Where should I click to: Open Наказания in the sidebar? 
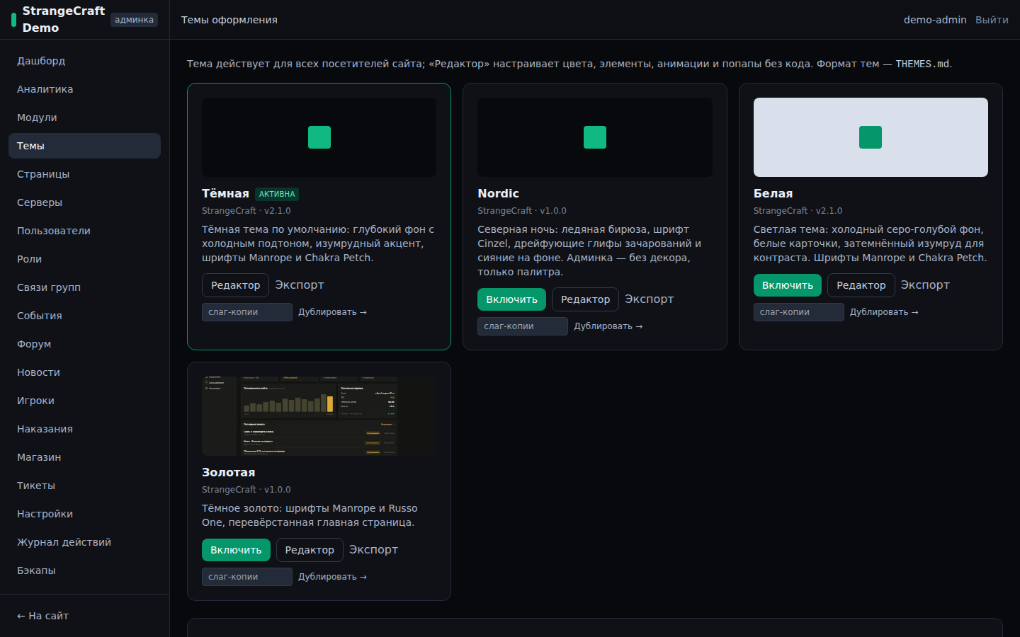84,429
